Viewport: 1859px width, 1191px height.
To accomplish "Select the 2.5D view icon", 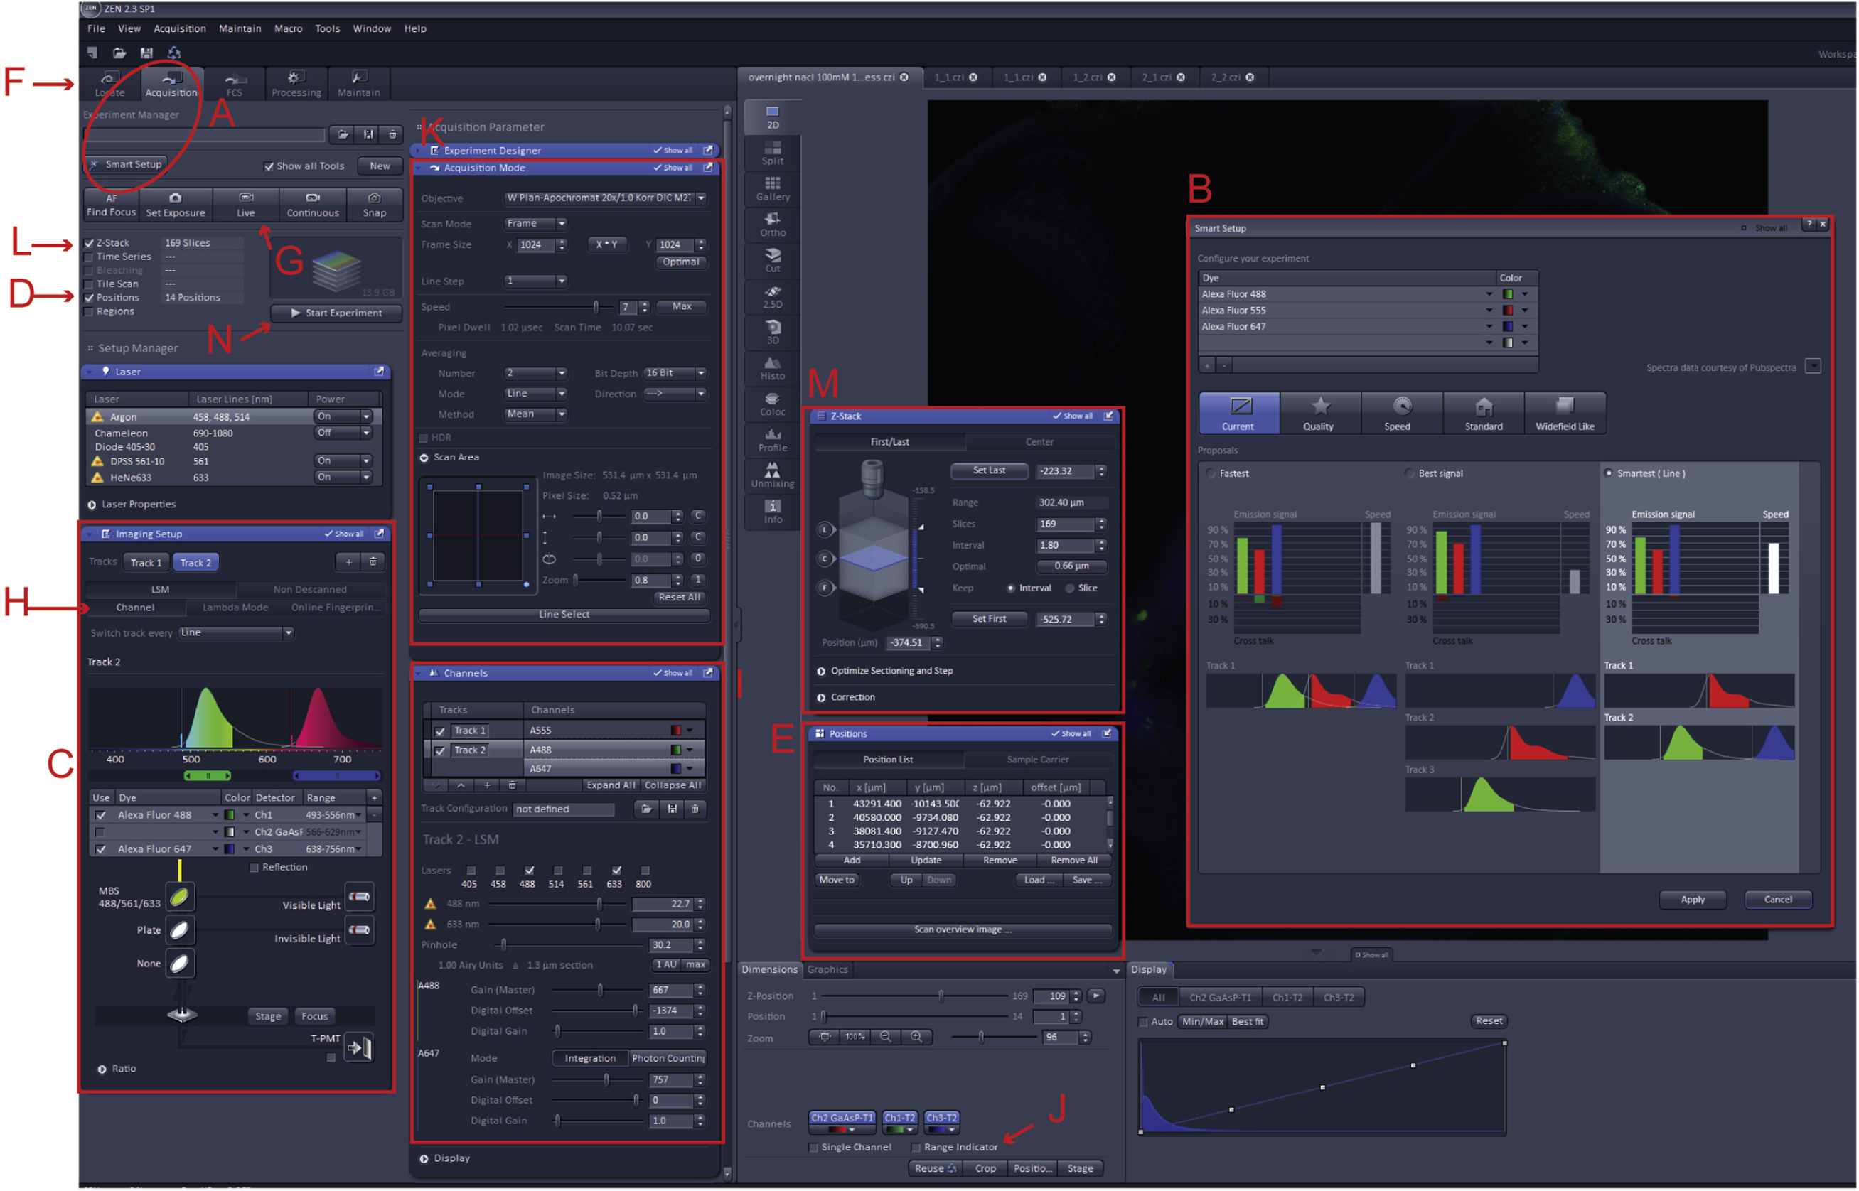I will coord(772,291).
